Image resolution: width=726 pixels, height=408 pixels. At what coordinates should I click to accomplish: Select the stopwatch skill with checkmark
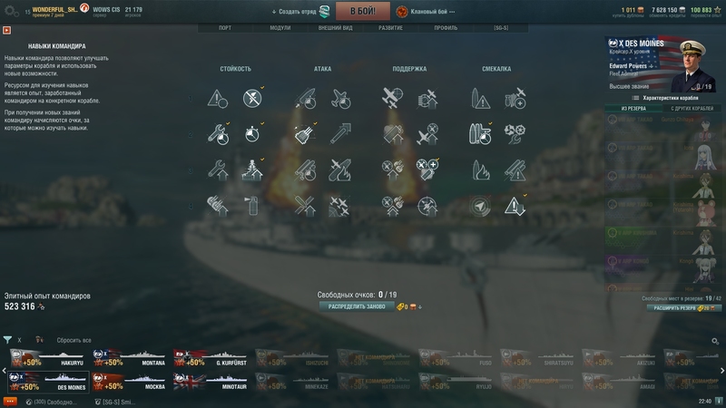pyautogui.click(x=252, y=134)
